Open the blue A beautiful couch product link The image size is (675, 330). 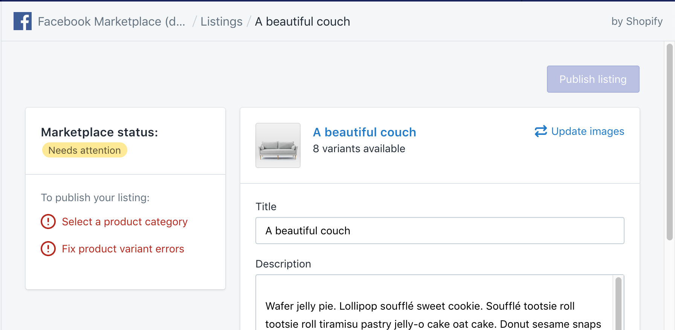[364, 132]
